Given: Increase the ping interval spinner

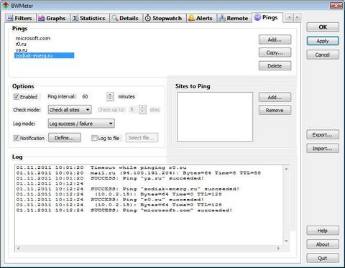Looking at the screenshot, I should [110, 94].
